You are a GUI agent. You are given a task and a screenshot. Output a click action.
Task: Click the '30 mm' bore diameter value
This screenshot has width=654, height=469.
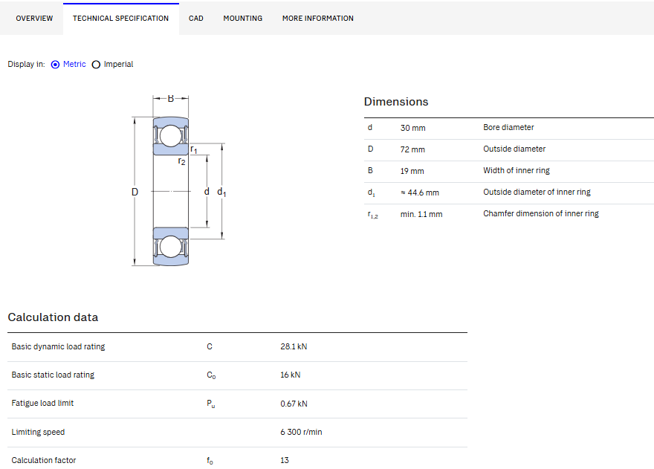(413, 128)
